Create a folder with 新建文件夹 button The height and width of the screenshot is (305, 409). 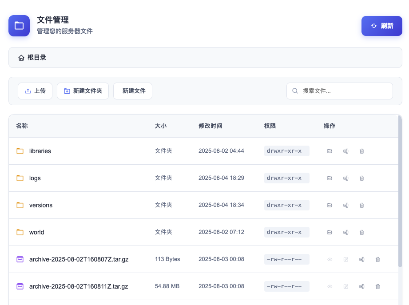[x=83, y=91]
